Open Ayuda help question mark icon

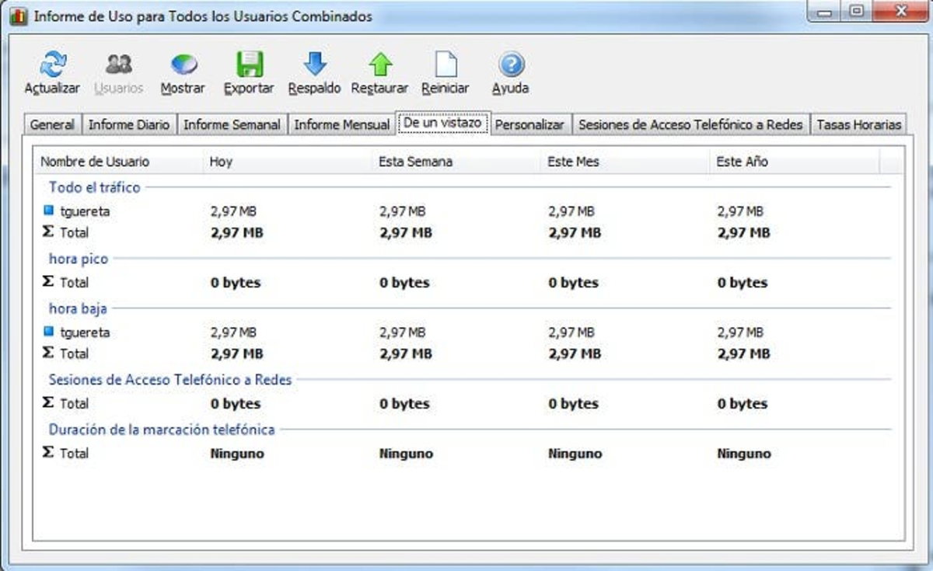point(511,64)
